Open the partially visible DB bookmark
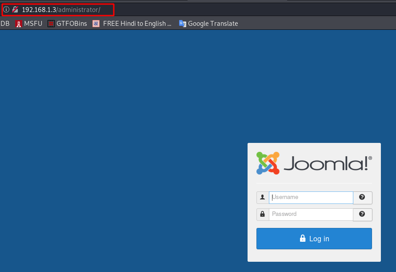396x272 pixels. [x=5, y=24]
